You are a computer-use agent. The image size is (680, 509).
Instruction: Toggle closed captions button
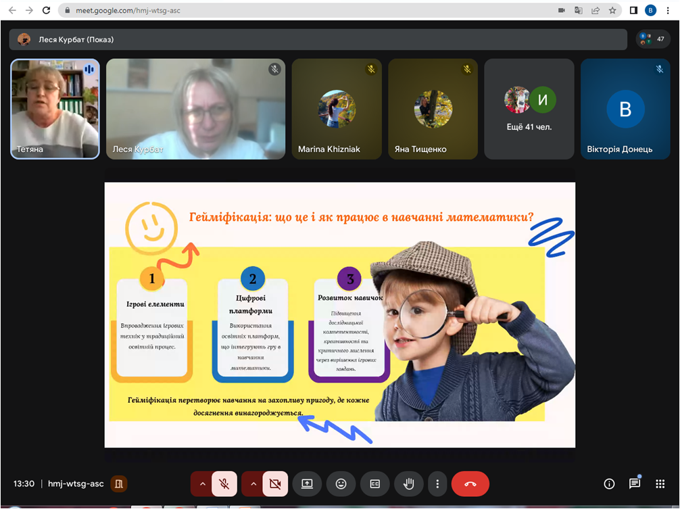pos(374,484)
